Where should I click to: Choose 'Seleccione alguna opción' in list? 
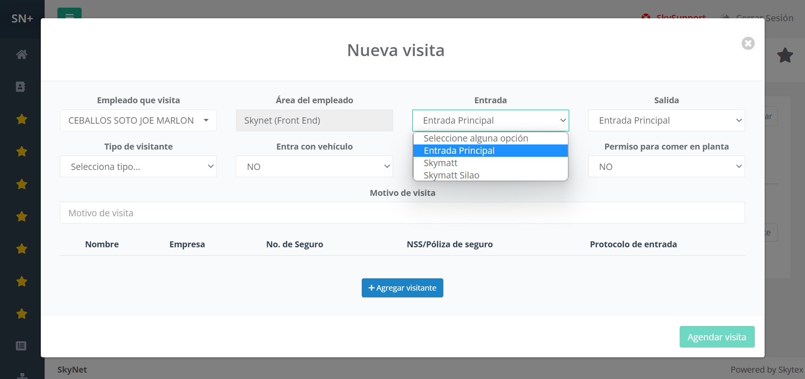click(490, 139)
